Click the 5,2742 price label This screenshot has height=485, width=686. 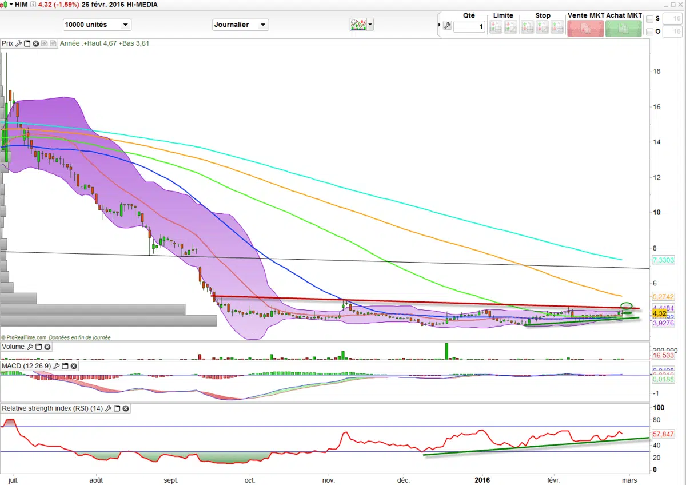pyautogui.click(x=664, y=296)
